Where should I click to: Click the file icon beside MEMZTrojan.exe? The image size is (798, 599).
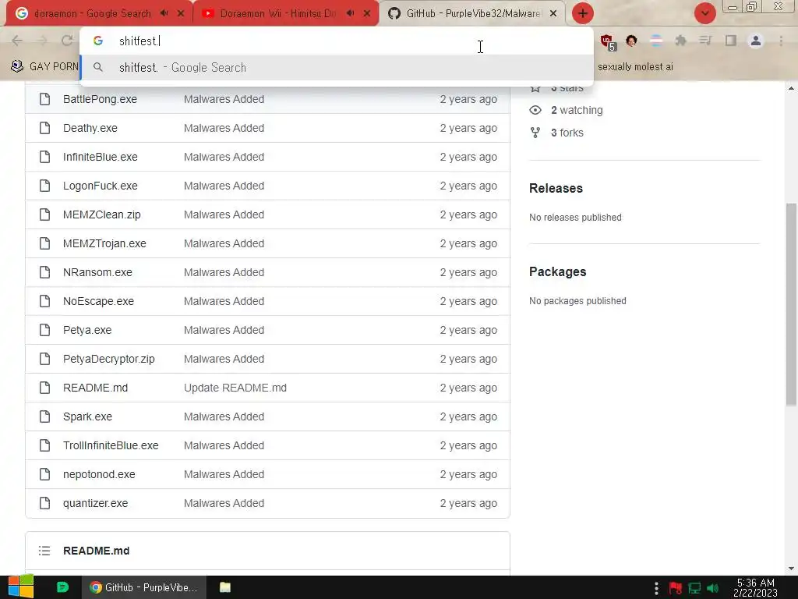(44, 243)
